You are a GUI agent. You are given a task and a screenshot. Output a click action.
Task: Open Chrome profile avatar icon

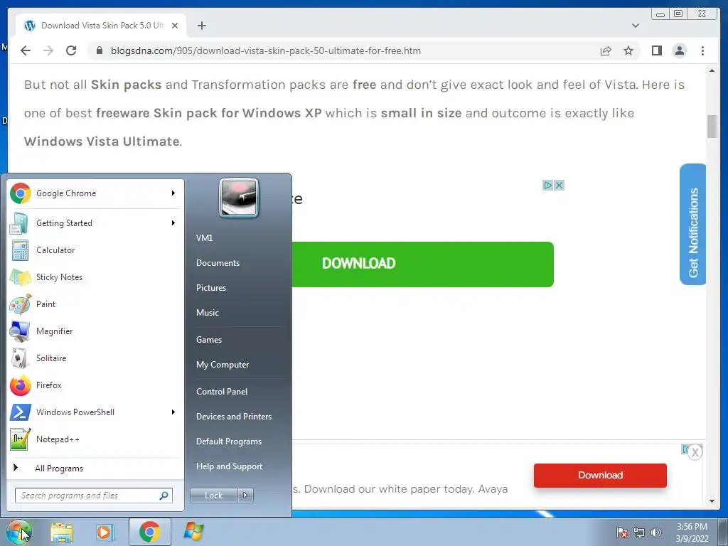[680, 50]
